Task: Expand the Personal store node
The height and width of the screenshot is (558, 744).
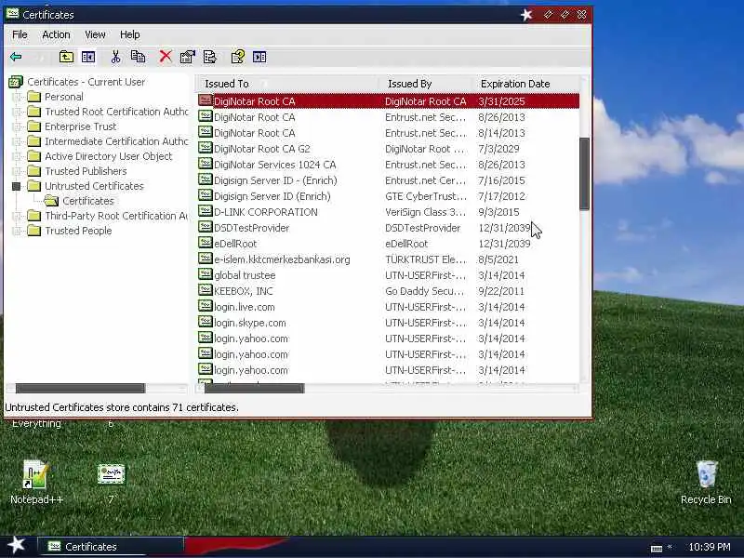Action: (17, 97)
